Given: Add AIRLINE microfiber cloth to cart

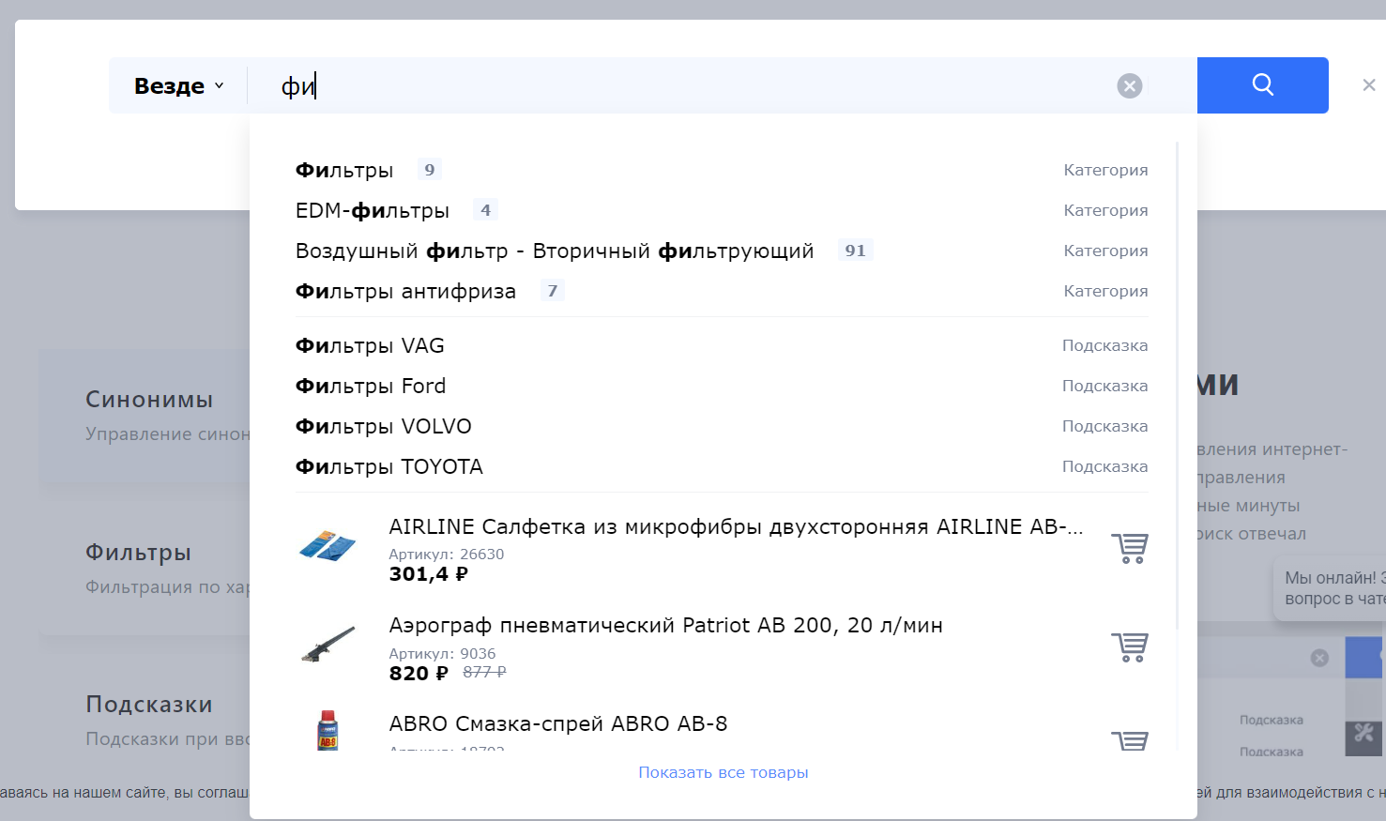Looking at the screenshot, I should (x=1129, y=548).
